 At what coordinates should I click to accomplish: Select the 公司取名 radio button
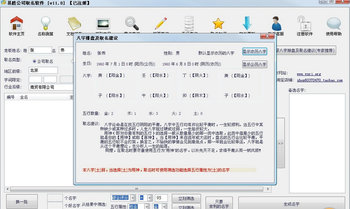click(x=35, y=61)
